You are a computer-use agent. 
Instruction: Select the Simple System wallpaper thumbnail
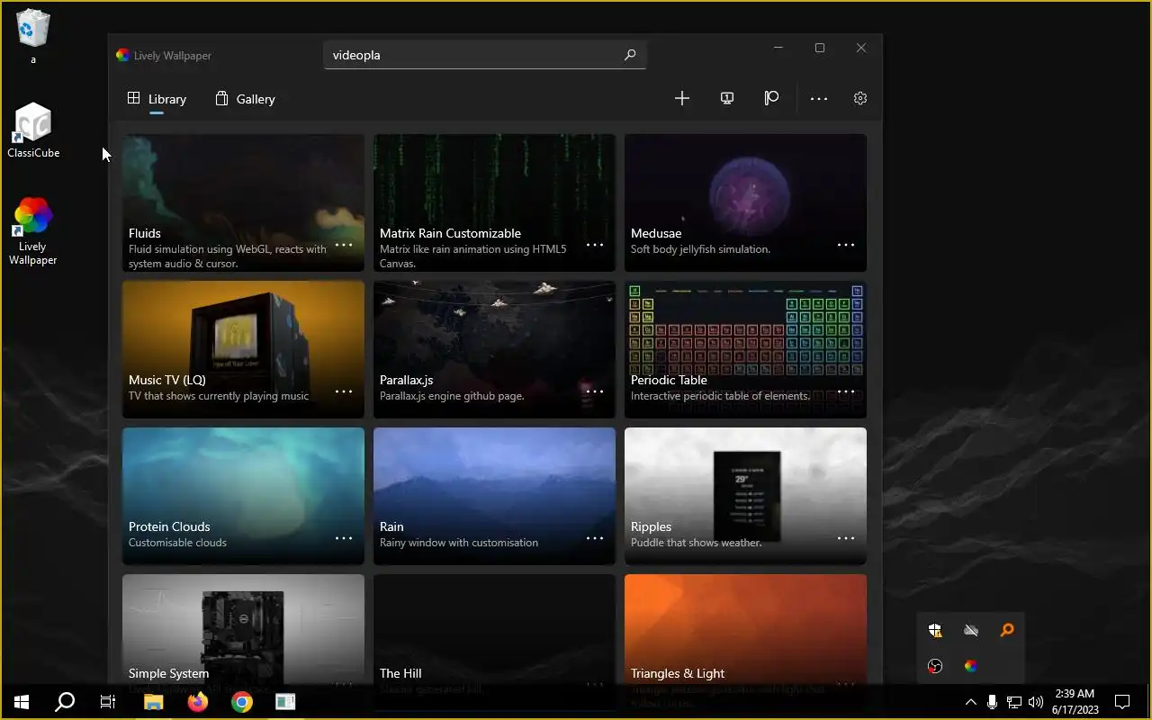point(243,630)
